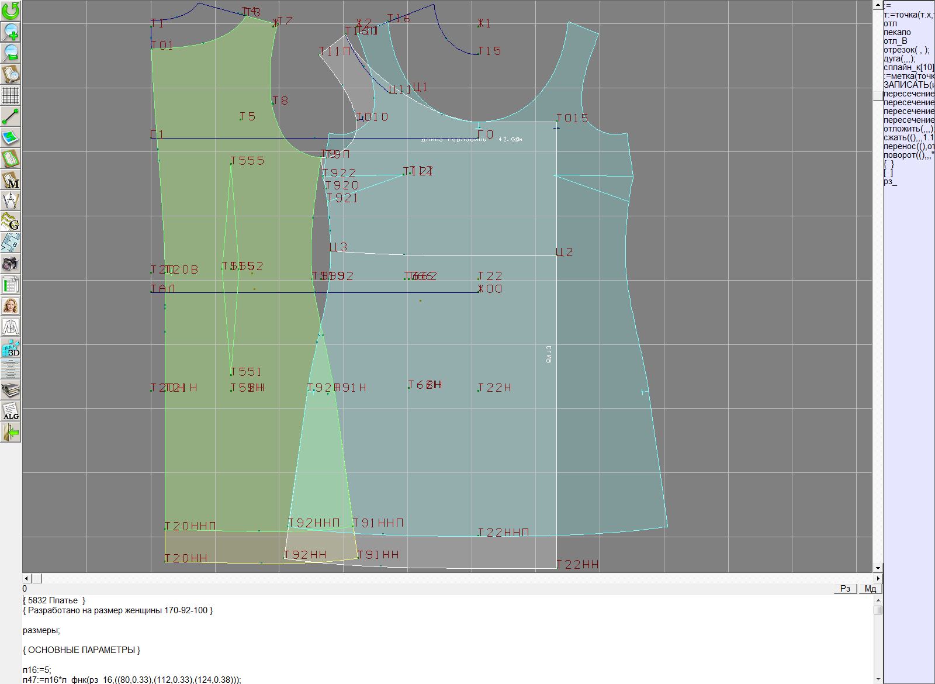Open the jacket garment sketch icon
Screen dimensions: 935x684
(x=11, y=327)
